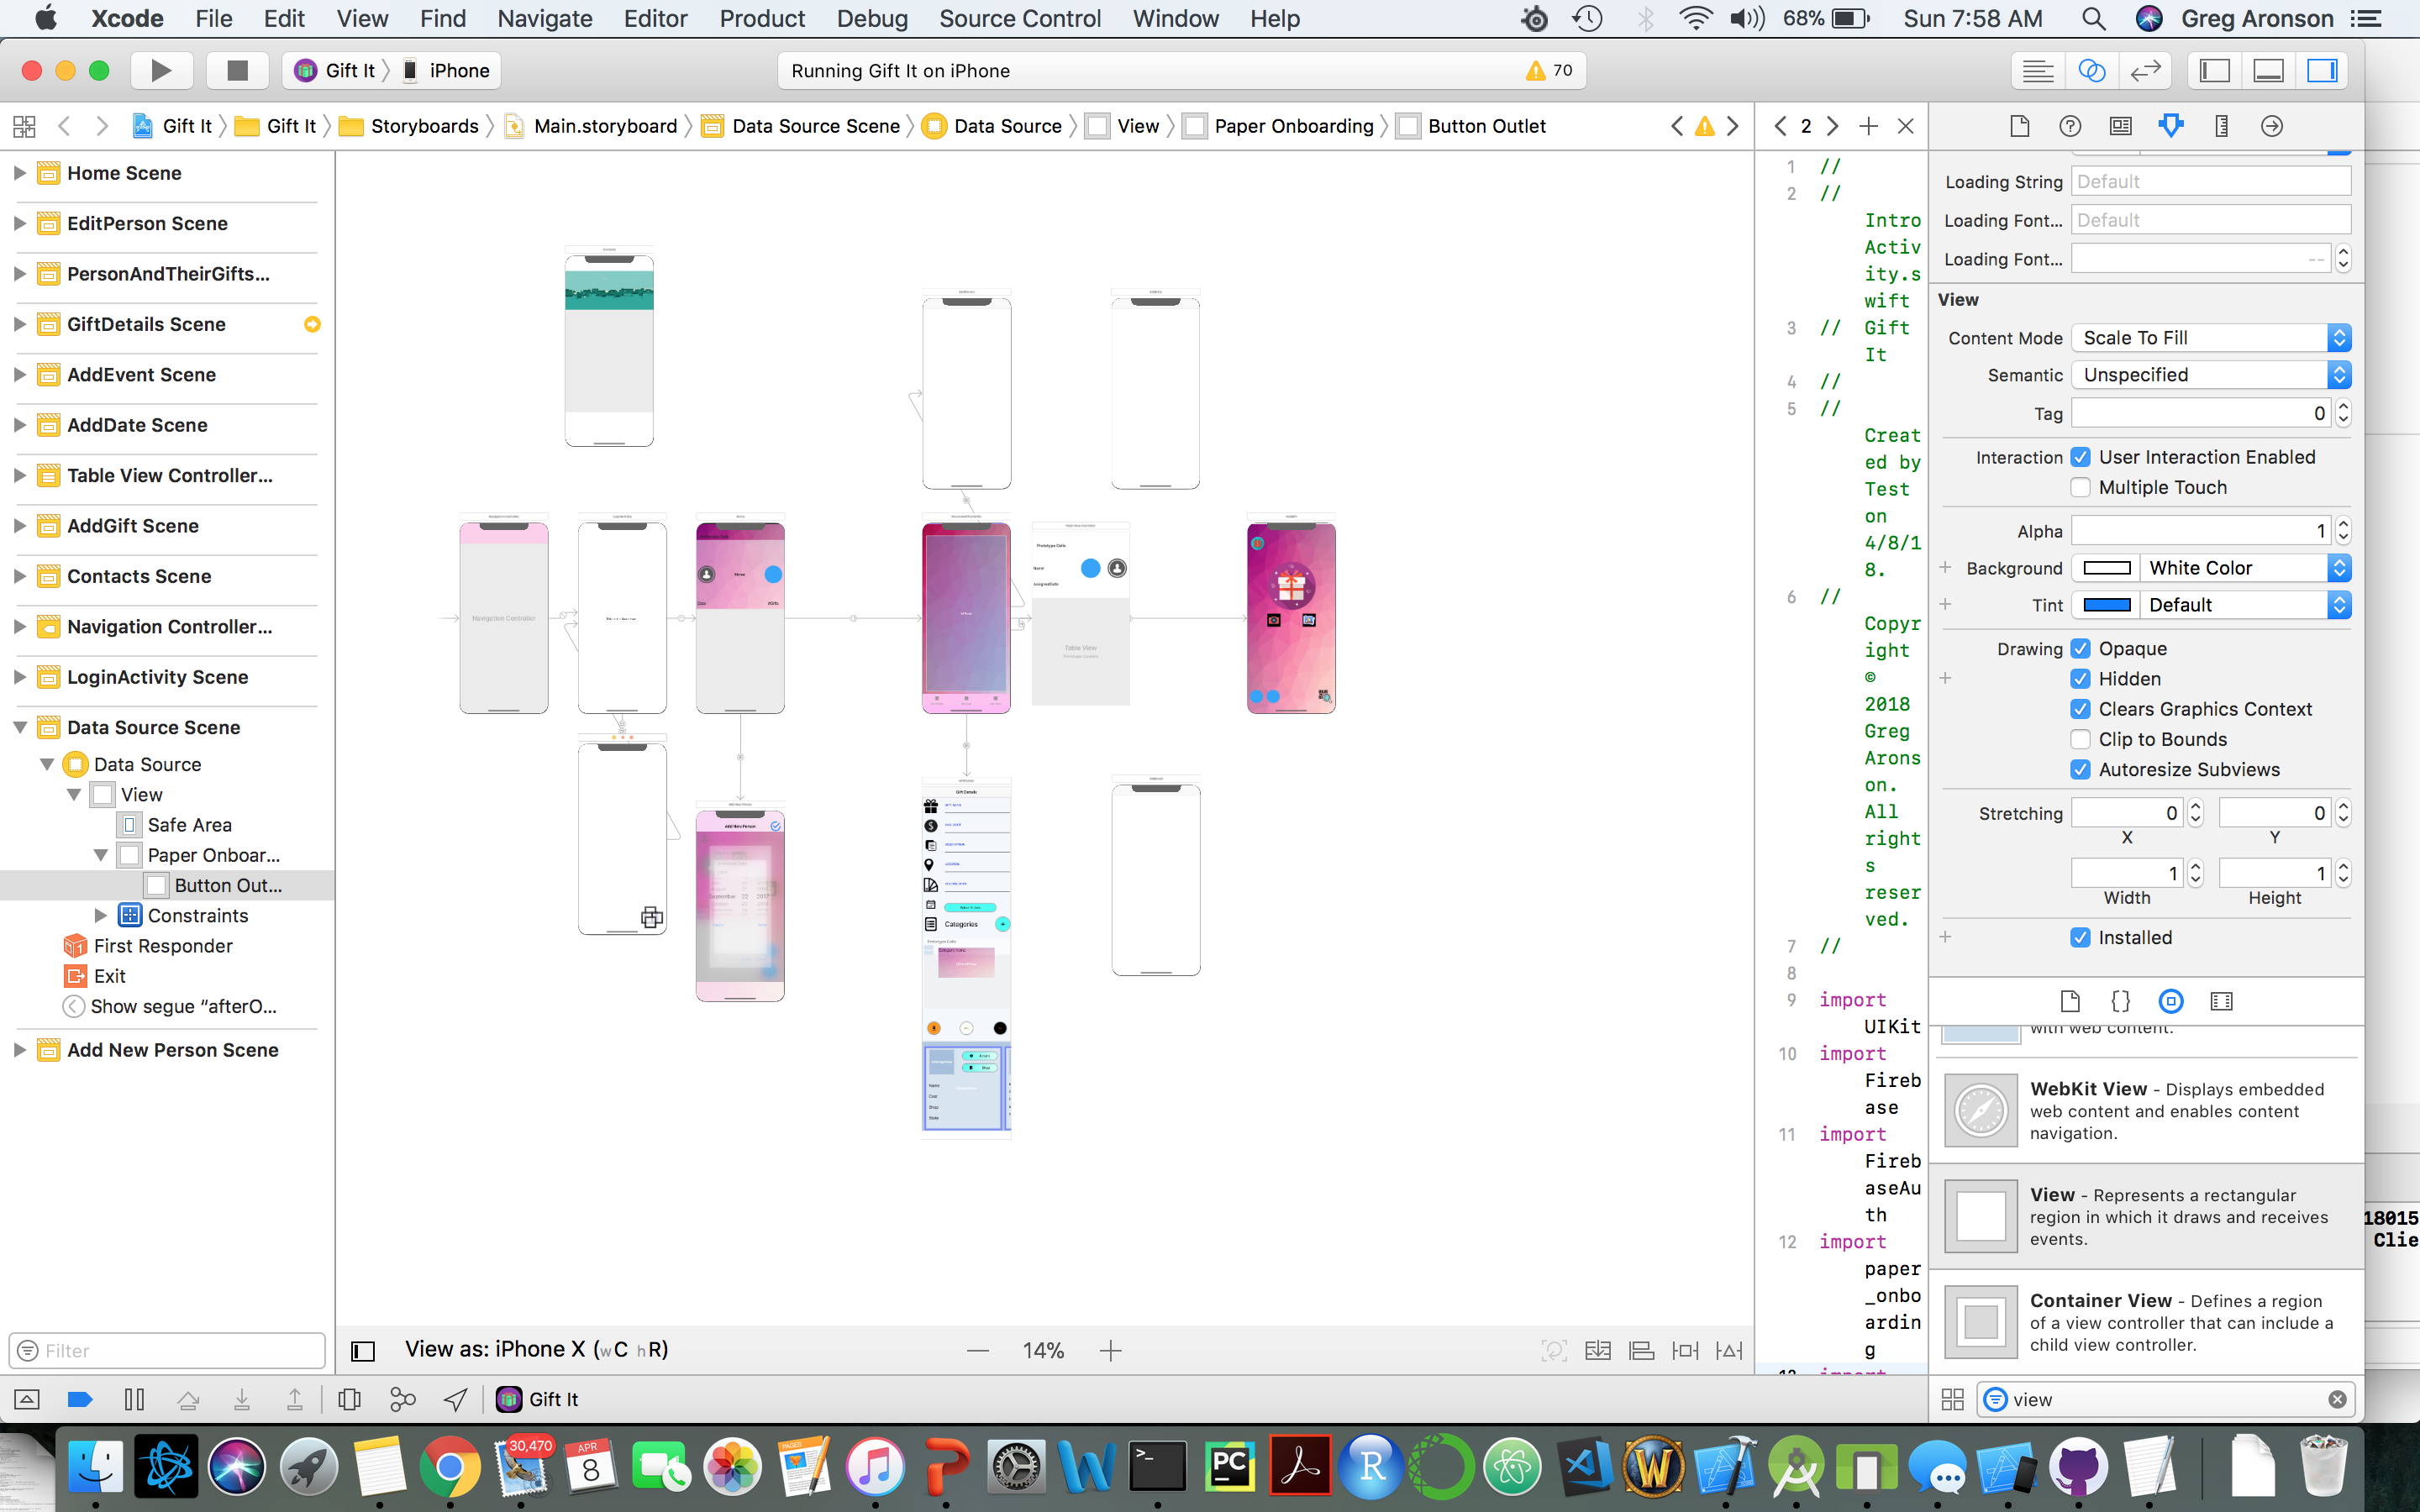Toggle document outline button
Viewport: 2420px width, 1512px height.
click(x=363, y=1351)
